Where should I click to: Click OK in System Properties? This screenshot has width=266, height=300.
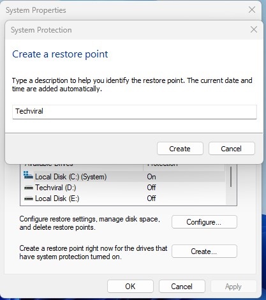130,287
